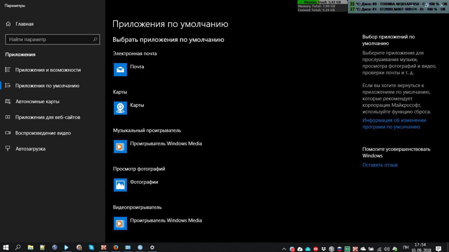Open Информация об изменении программ link
The image size is (449, 252).
click(394, 123)
